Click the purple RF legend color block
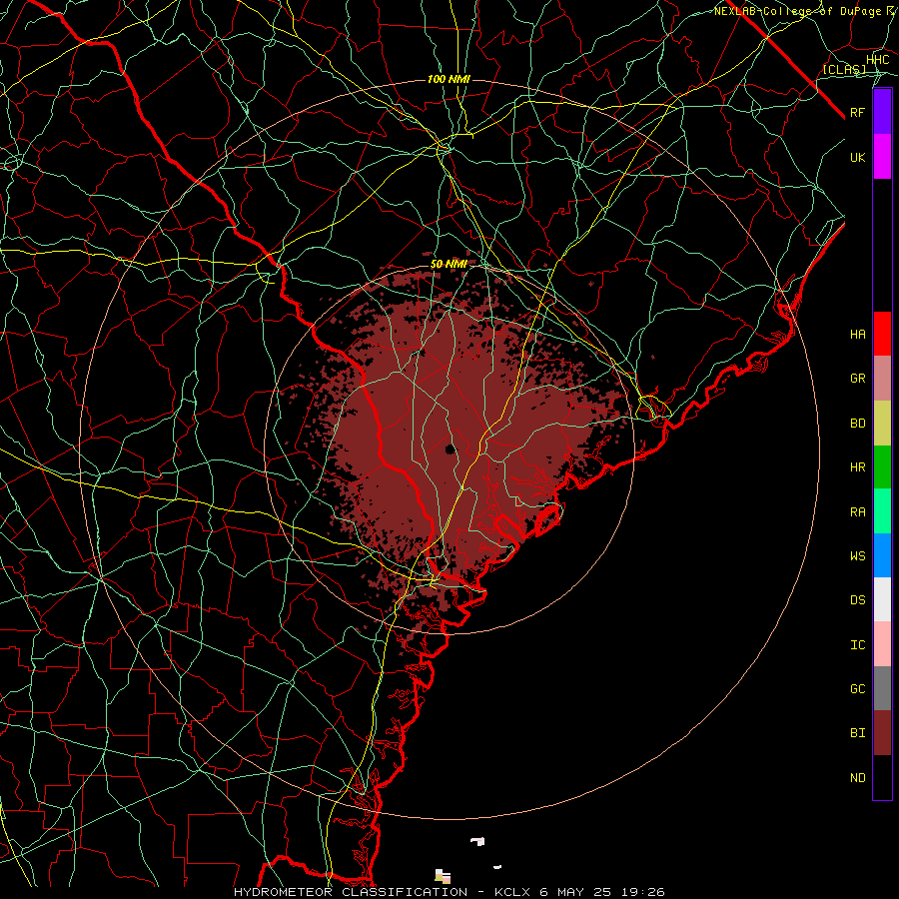 (882, 112)
